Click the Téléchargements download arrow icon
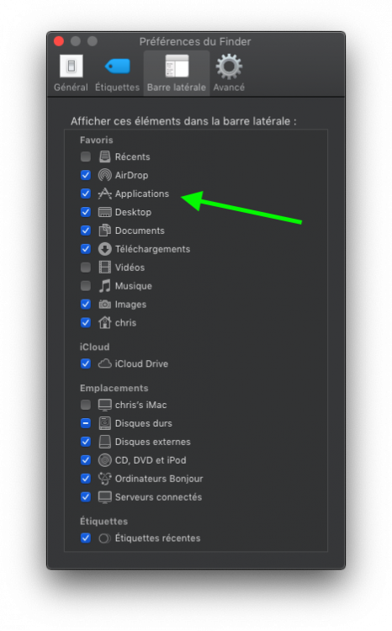 [x=104, y=249]
